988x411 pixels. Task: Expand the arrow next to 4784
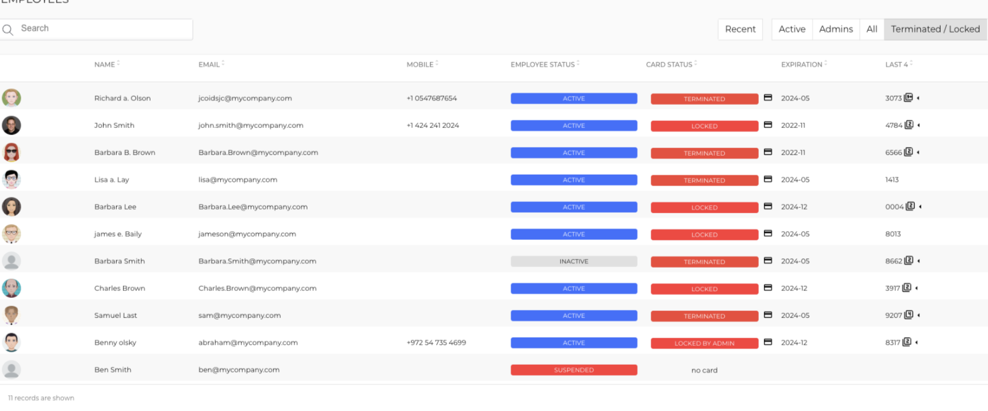tap(918, 125)
